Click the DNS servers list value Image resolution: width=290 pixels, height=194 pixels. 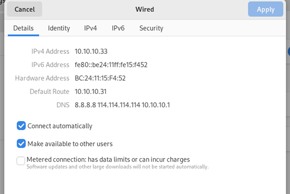tap(122, 105)
